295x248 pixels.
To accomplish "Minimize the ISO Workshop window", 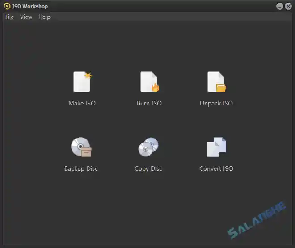I will [279, 6].
